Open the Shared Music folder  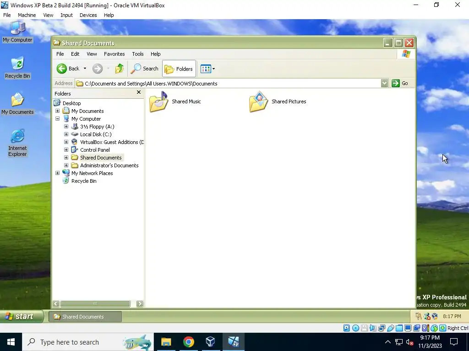175,101
